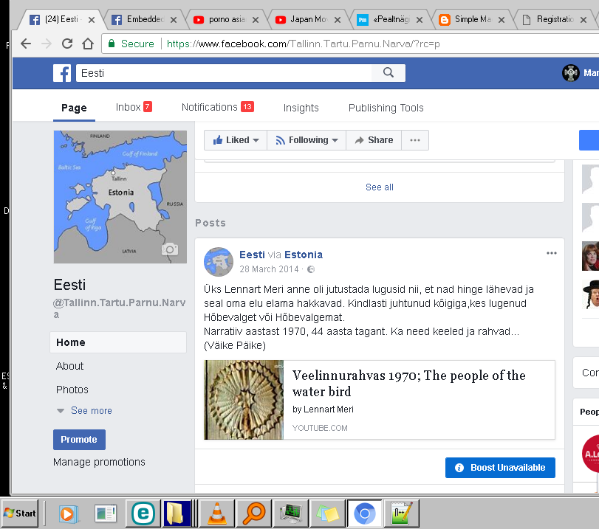This screenshot has height=529, width=599.
Task: Click the browser address bar URL
Action: pyautogui.click(x=304, y=44)
